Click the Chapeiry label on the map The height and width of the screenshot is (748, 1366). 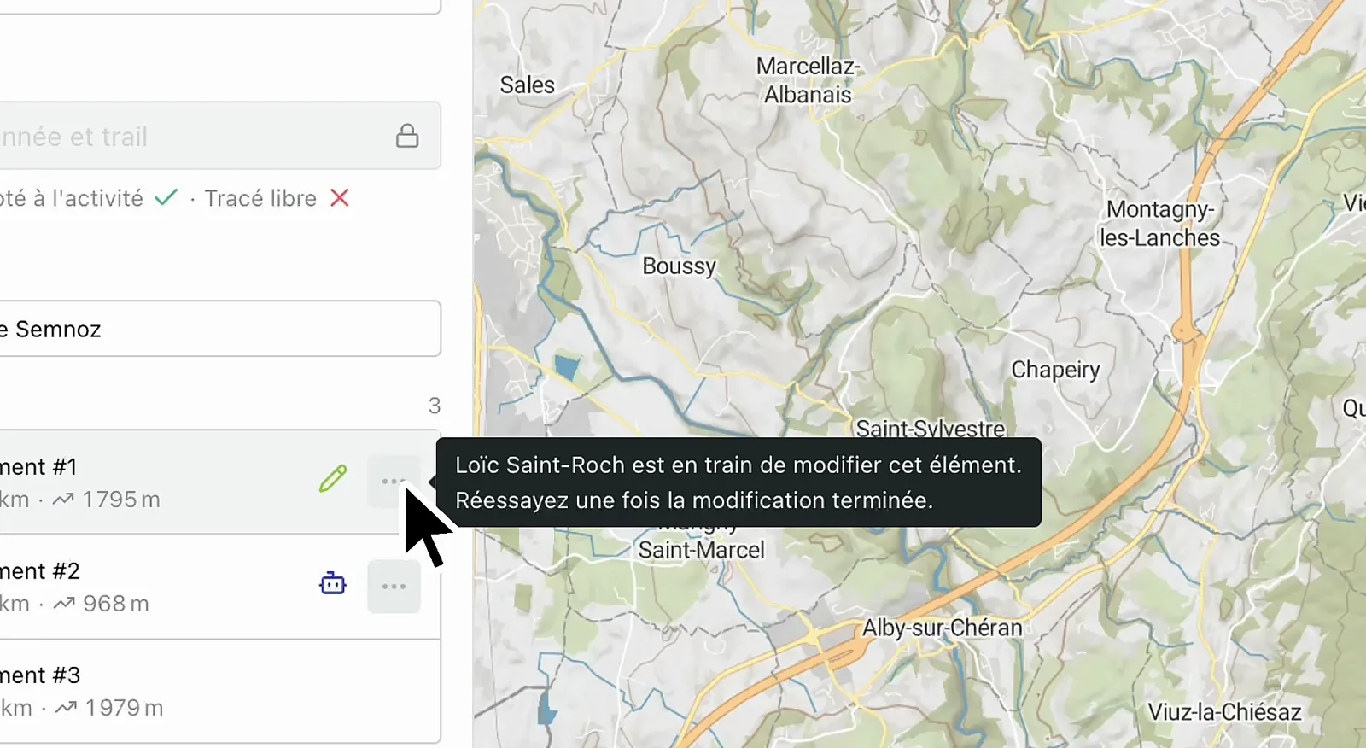1055,370
